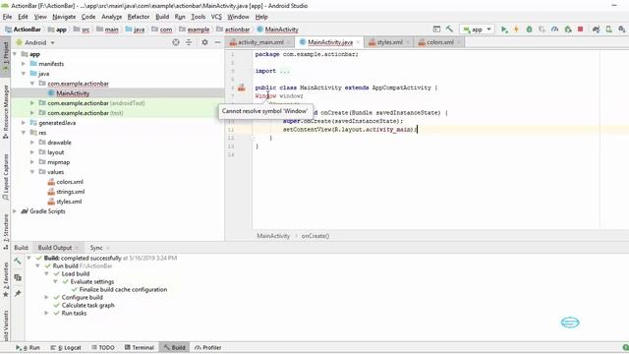Open the Profiler tool window
Image resolution: width=629 pixels, height=354 pixels.
click(208, 347)
